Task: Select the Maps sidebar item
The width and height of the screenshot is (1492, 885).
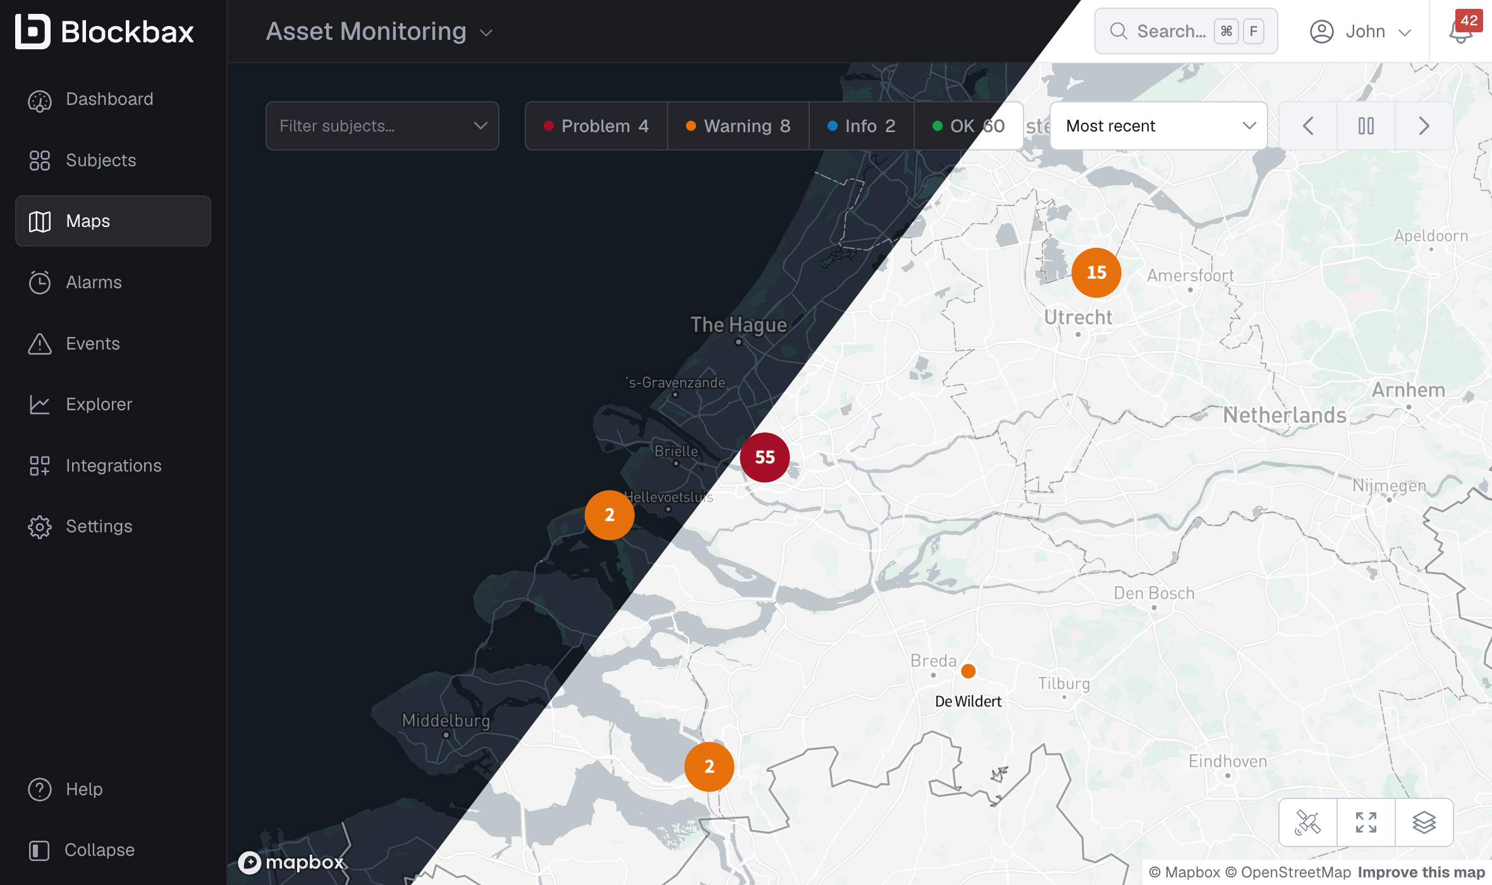Action: coord(113,221)
